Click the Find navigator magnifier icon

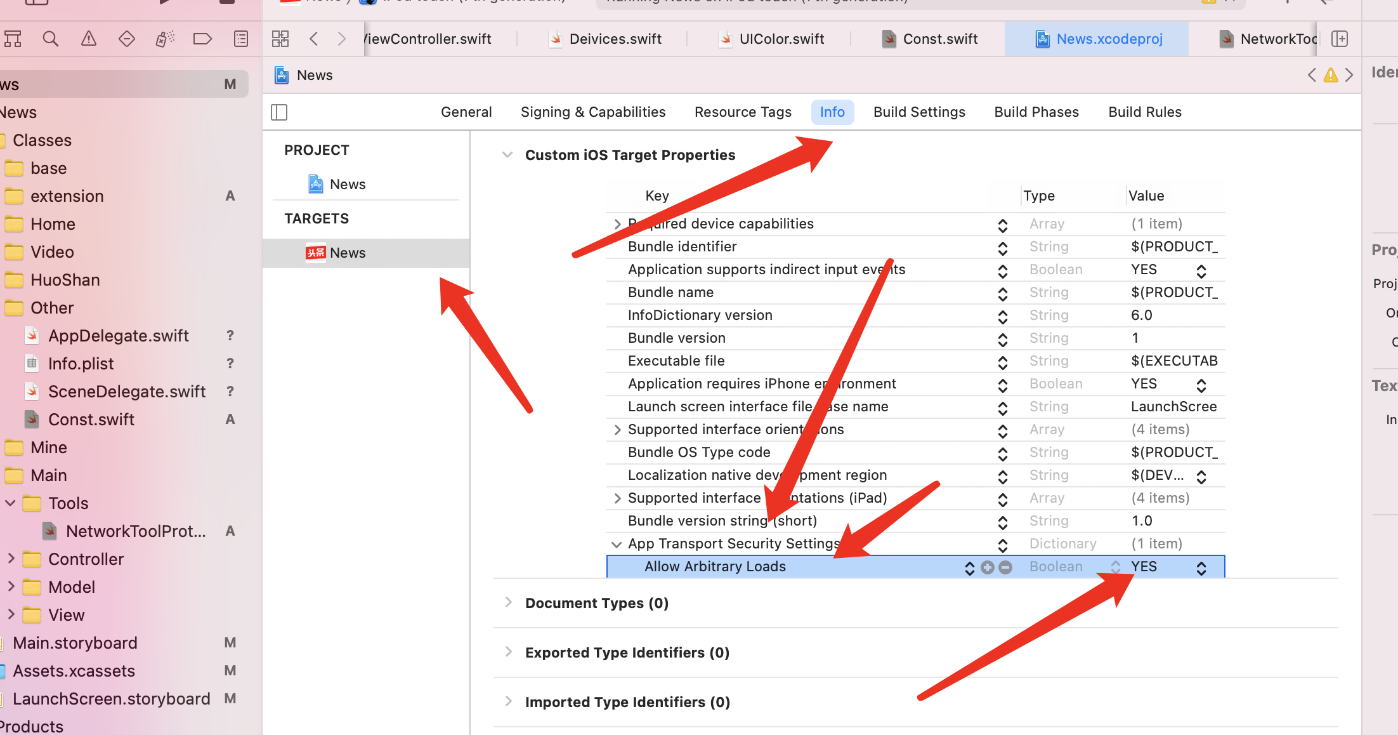(x=51, y=39)
